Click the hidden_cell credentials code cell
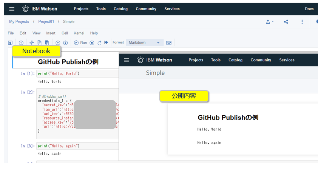 click(x=78, y=113)
